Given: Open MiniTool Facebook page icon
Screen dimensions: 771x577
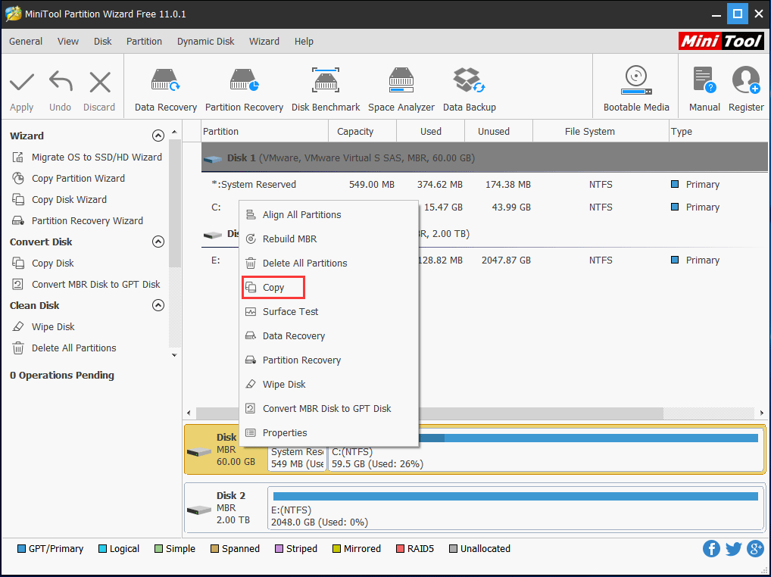Looking at the screenshot, I should [x=711, y=548].
